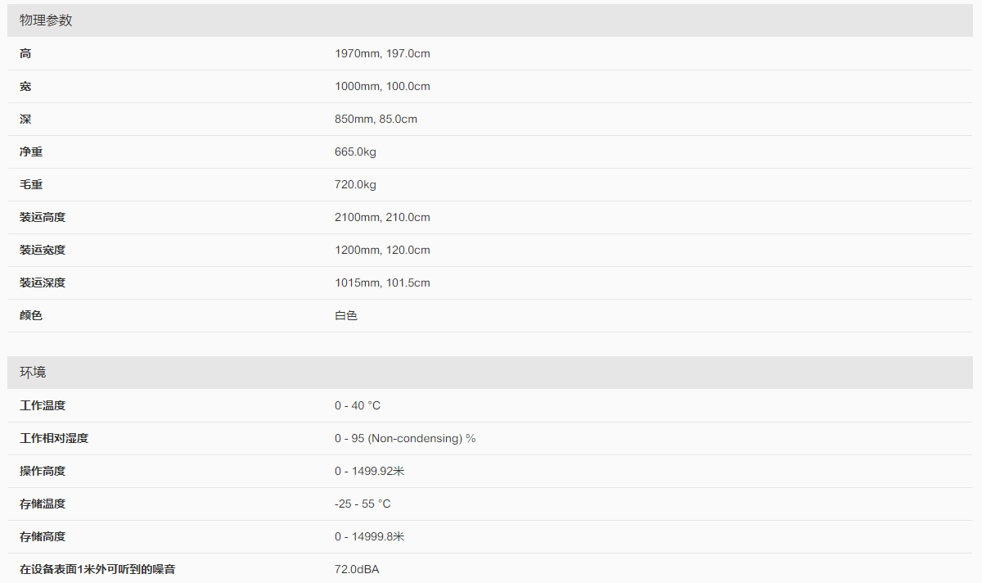Select the 2100mm, 210.0cm shipping height value
982x583 pixels.
[382, 218]
